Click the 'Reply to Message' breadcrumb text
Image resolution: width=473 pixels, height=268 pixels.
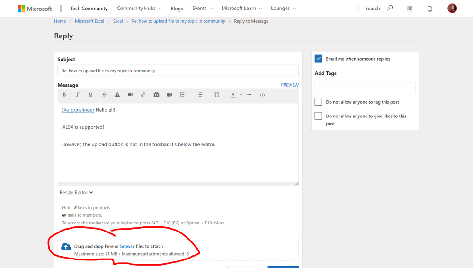coord(251,21)
